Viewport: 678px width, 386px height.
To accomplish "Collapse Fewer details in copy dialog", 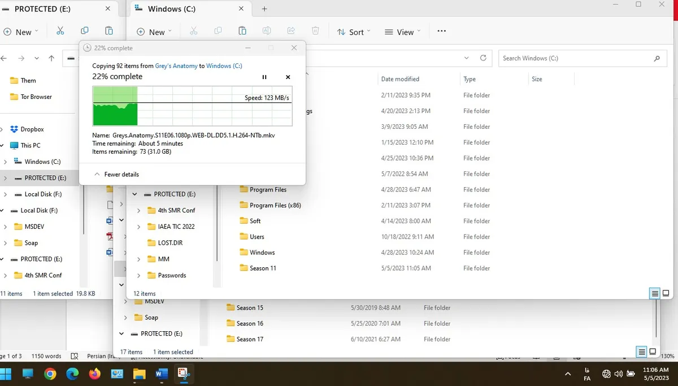I will pos(116,175).
